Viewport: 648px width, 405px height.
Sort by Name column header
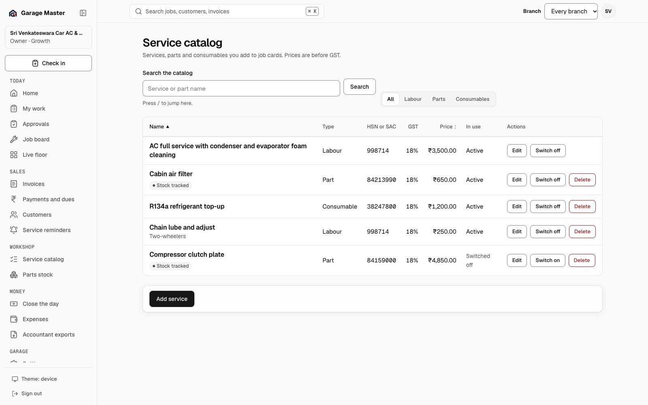[159, 127]
